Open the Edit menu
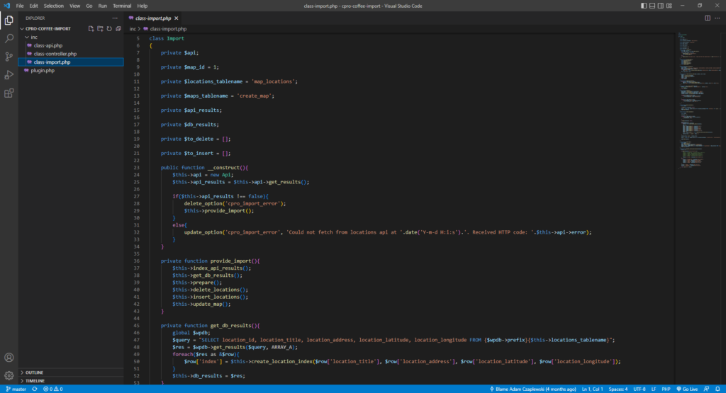726x393 pixels. point(34,6)
